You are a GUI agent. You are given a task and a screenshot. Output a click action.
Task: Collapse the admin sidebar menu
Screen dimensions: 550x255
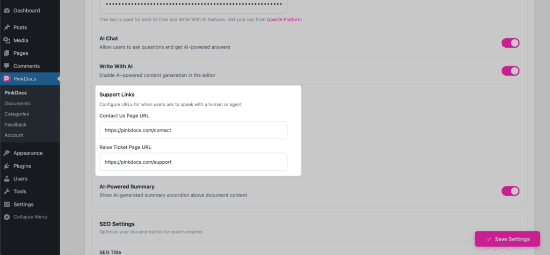pyautogui.click(x=26, y=217)
